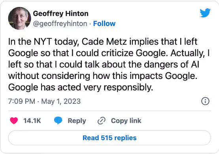This screenshot has width=219, height=154.
Task: Follow Geoffrey Hinton
Action: pos(104,23)
